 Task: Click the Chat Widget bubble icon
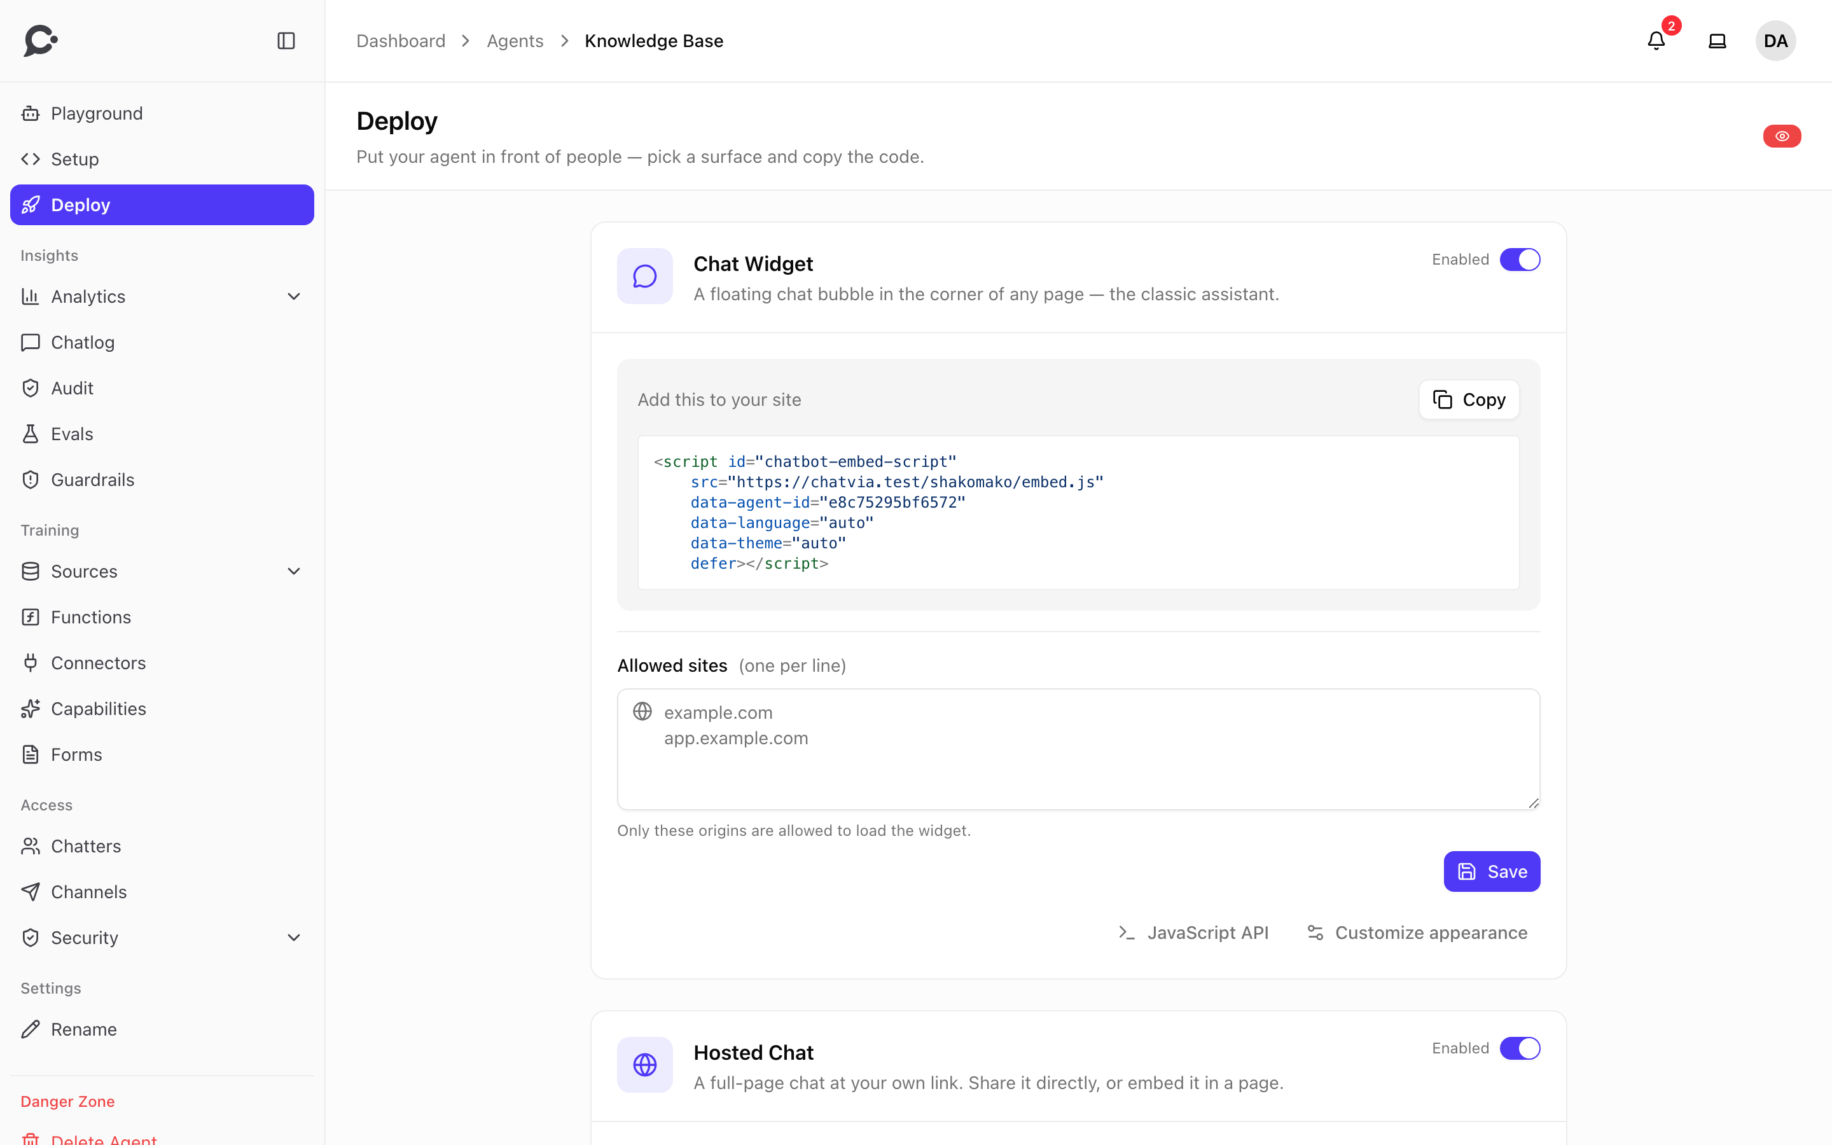[x=645, y=277]
